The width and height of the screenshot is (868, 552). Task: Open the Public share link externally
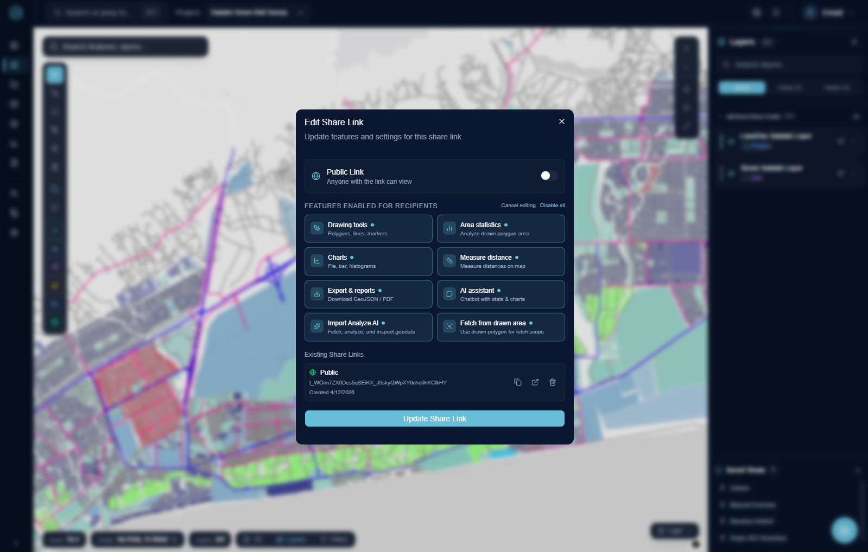point(535,382)
